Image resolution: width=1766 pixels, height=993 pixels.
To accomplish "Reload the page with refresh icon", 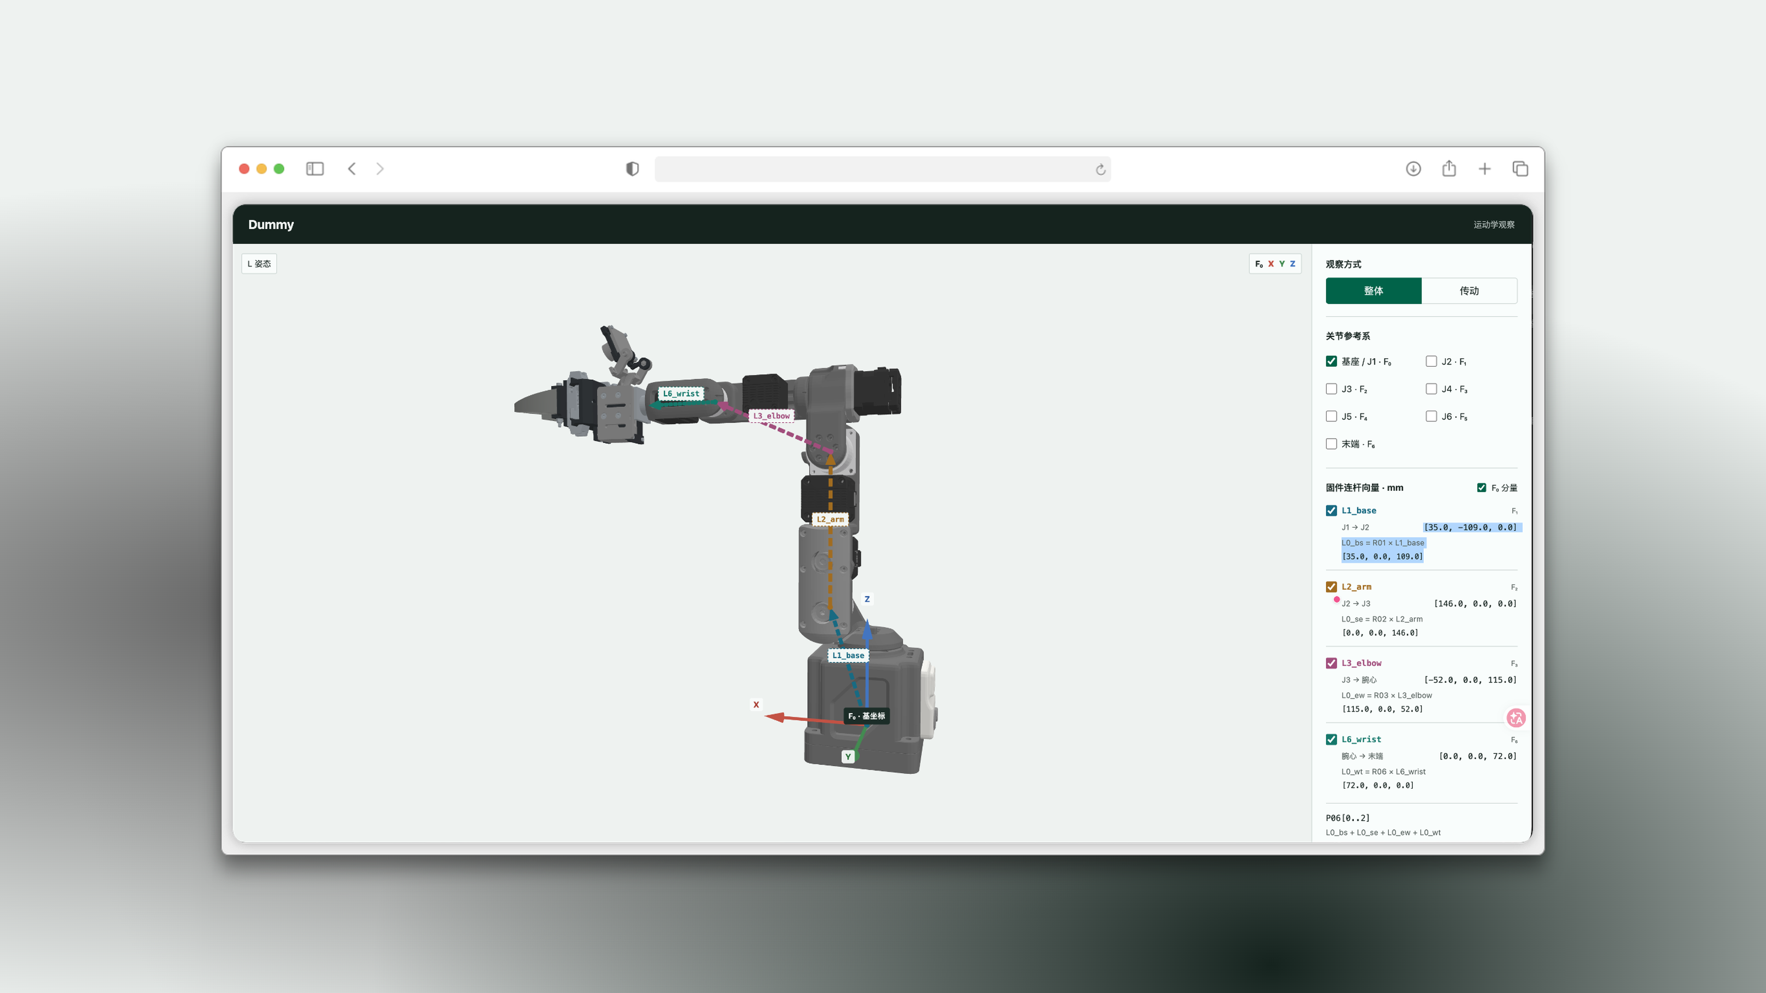I will click(1101, 169).
